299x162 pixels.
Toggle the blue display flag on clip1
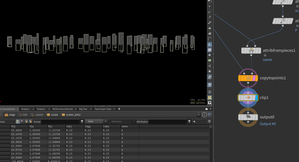point(256,97)
